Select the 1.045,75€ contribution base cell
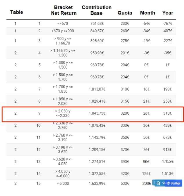184x196 pixels. 97,113
